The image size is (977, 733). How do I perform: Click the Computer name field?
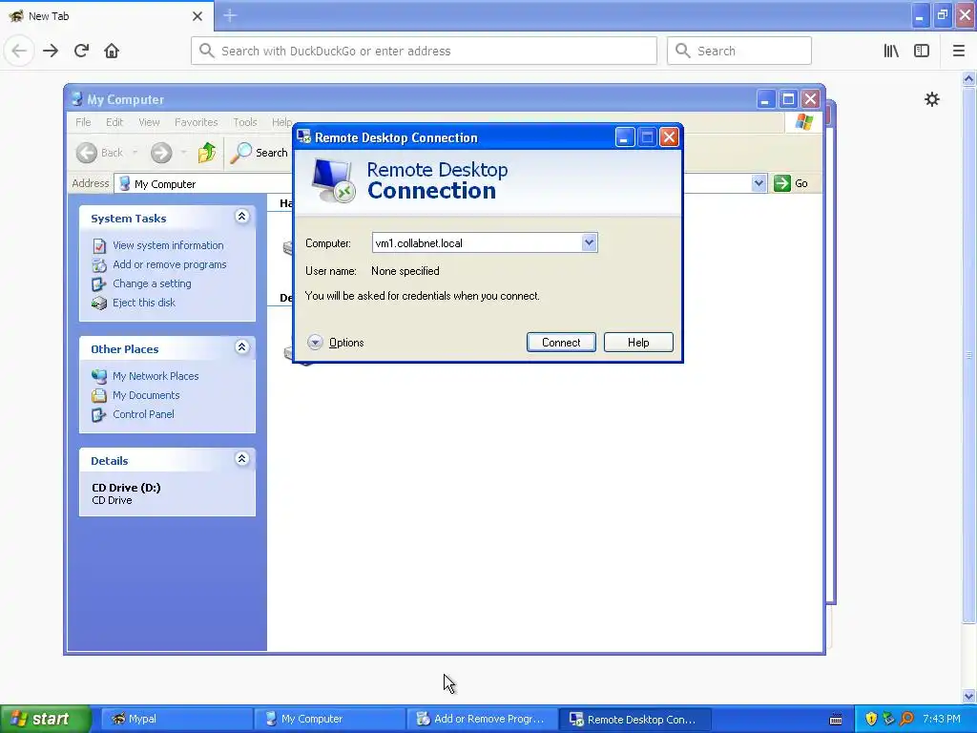click(477, 243)
